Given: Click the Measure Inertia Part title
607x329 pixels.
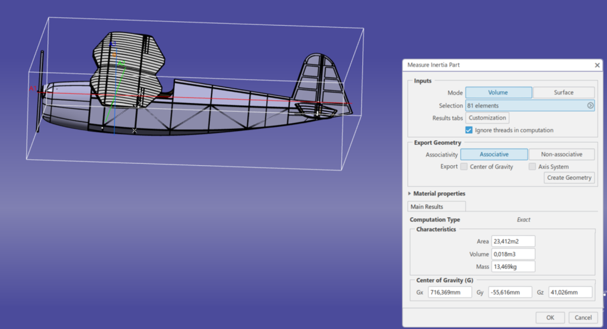Looking at the screenshot, I should pyautogui.click(x=433, y=65).
